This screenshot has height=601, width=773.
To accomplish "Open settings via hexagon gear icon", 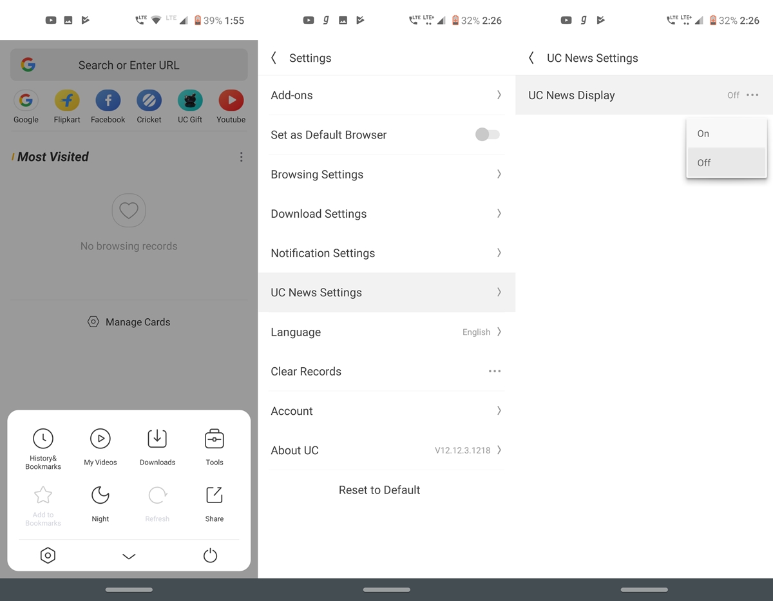I will point(48,556).
